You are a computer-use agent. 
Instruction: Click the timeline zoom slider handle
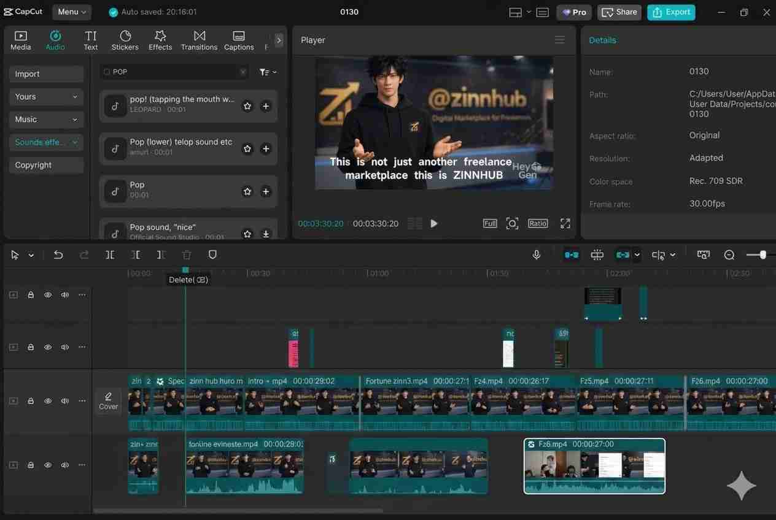point(763,254)
